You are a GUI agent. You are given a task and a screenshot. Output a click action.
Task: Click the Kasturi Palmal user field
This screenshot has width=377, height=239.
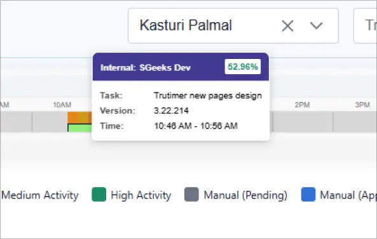coord(233,26)
